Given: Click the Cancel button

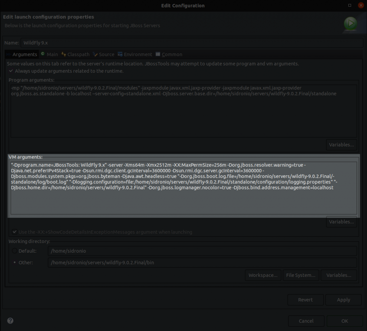Looking at the screenshot, I should 306,321.
